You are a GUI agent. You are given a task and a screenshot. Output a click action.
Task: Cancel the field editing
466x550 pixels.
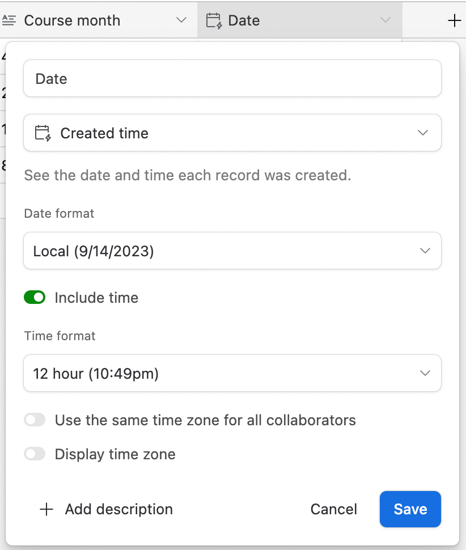tap(333, 509)
